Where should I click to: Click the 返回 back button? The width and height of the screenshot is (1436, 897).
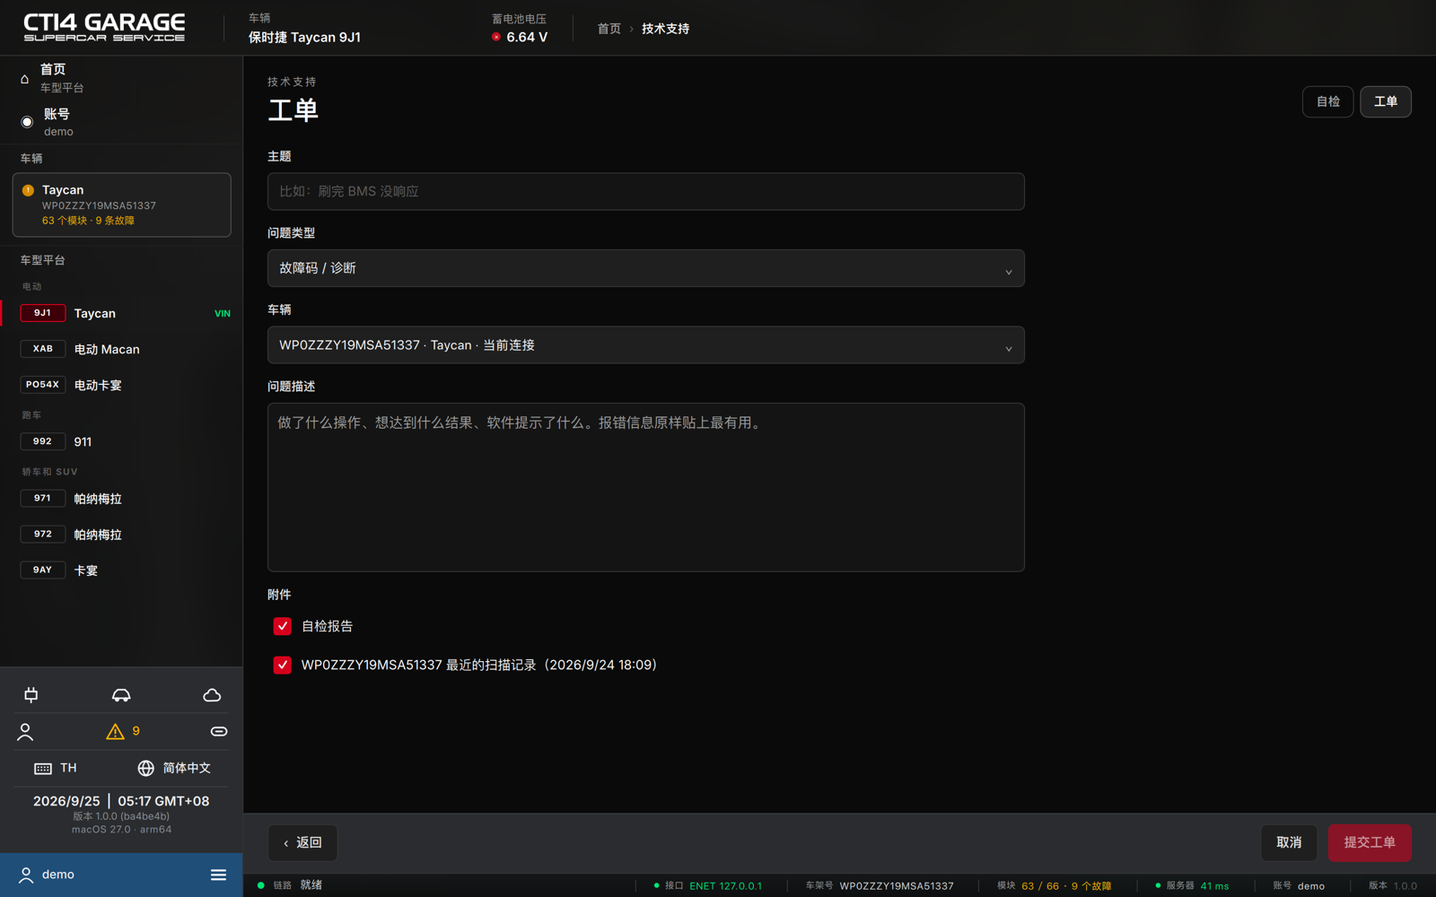pos(302,843)
